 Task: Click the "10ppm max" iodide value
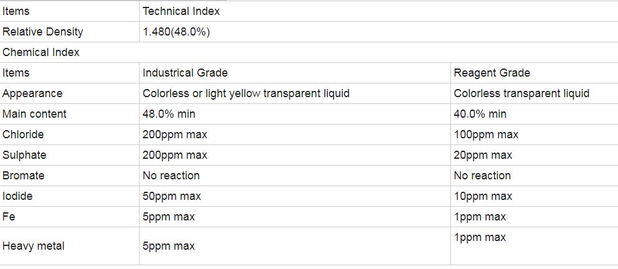(483, 196)
